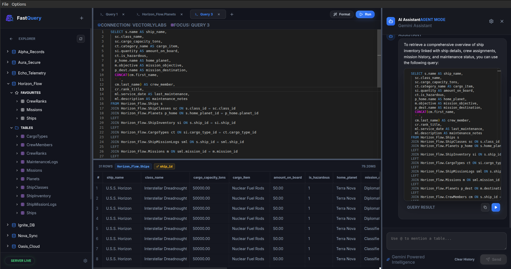Select the ShipClasses table

[x=37, y=187]
